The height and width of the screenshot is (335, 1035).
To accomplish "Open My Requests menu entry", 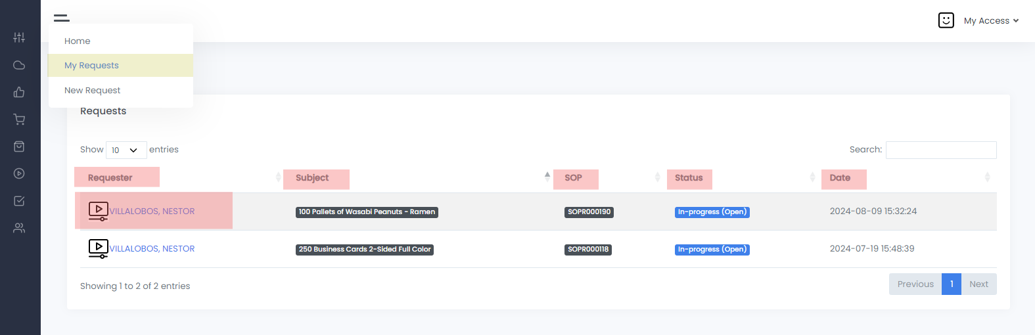I will point(92,66).
